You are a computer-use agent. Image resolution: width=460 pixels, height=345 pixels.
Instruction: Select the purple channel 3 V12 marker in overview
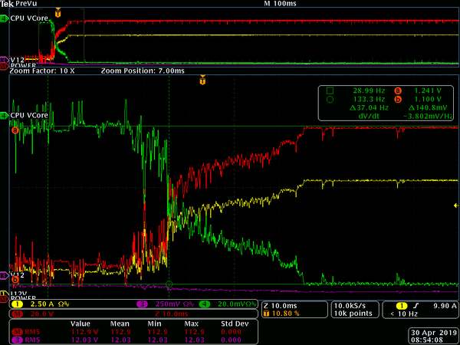click(4, 60)
